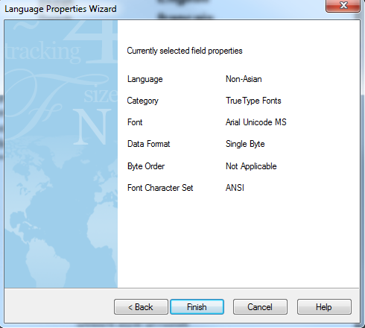
Task: Open Help for the wizard
Action: (324, 307)
